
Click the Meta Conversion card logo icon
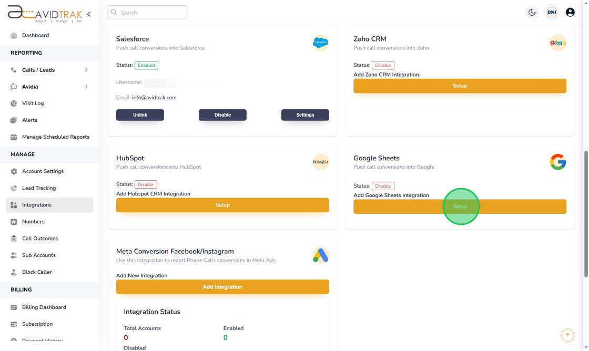click(x=320, y=255)
